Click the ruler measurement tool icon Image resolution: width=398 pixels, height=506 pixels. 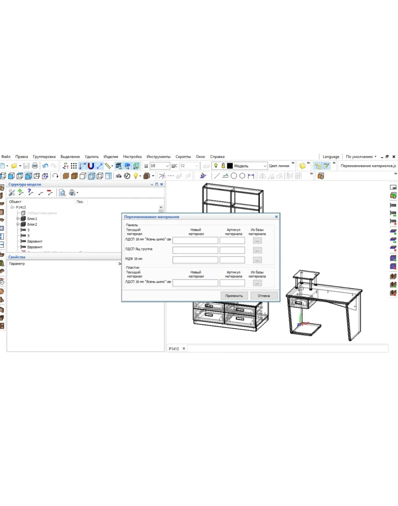[x=107, y=166]
